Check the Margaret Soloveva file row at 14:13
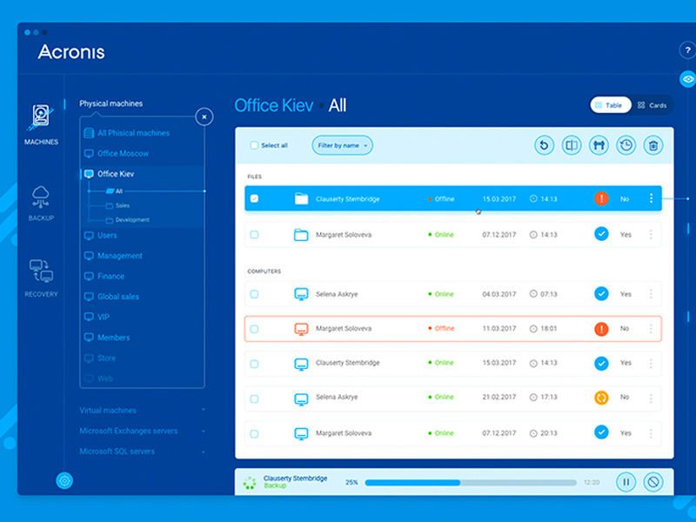This screenshot has height=522, width=696. 254,234
